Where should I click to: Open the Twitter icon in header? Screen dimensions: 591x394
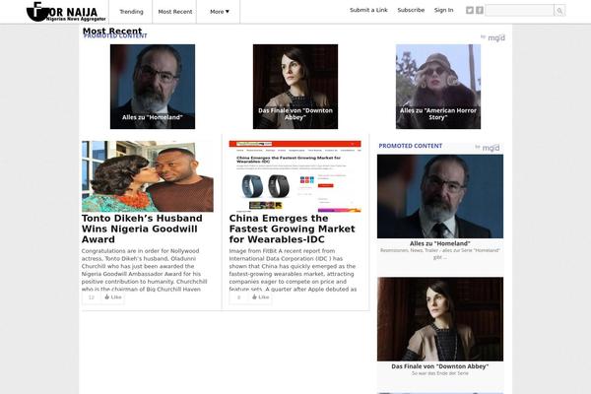click(x=469, y=10)
